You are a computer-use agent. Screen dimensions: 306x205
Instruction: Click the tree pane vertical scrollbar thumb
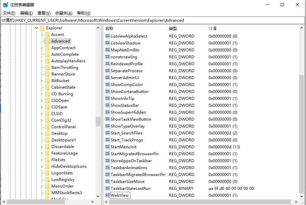pos(98,122)
